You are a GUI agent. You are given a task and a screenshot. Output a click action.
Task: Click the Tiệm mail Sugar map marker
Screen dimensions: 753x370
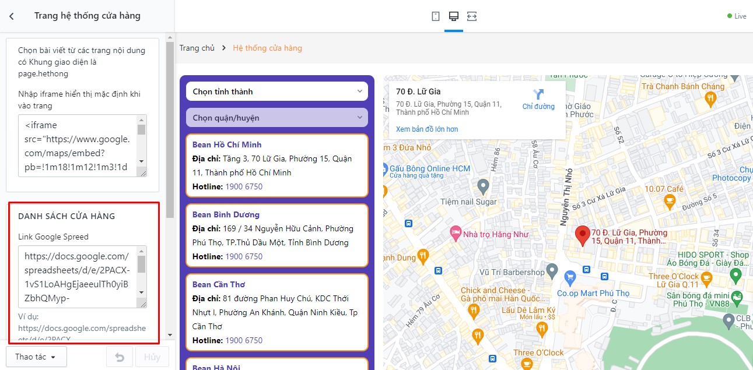(x=483, y=186)
